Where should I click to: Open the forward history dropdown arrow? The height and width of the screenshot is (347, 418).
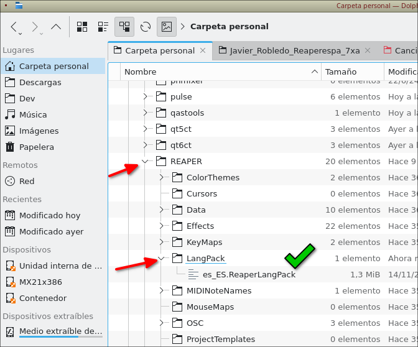[41, 34]
